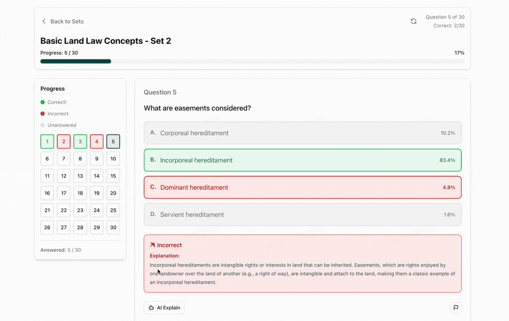Jump to question 23
This screenshot has width=509, height=321.
(80, 210)
